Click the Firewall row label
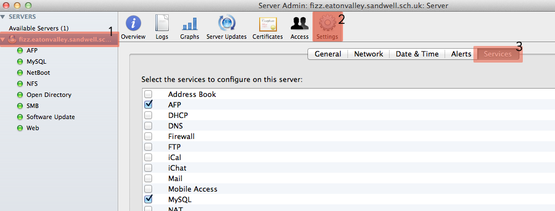The width and height of the screenshot is (555, 211). (x=181, y=136)
